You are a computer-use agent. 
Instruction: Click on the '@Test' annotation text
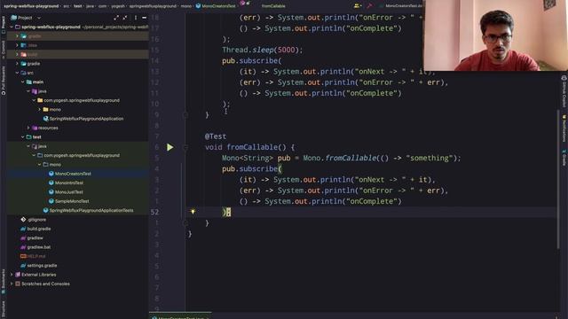216,136
